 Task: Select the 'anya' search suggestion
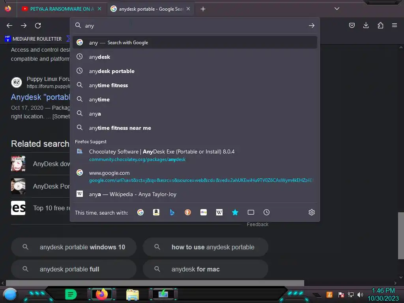pyautogui.click(x=195, y=114)
